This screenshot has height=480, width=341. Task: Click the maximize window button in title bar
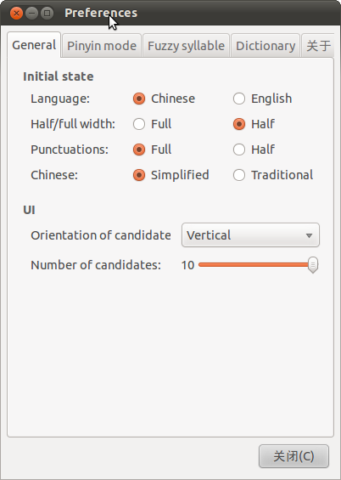pos(47,13)
